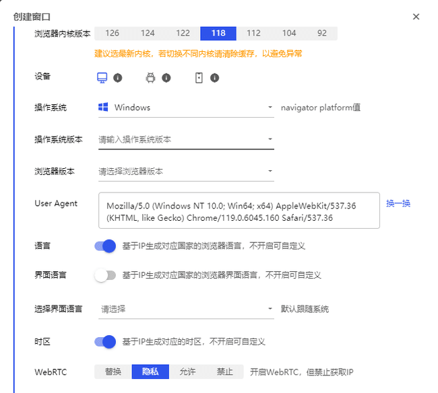Open info tooltip beside Android device icon
The width and height of the screenshot is (438, 393).
(166, 78)
